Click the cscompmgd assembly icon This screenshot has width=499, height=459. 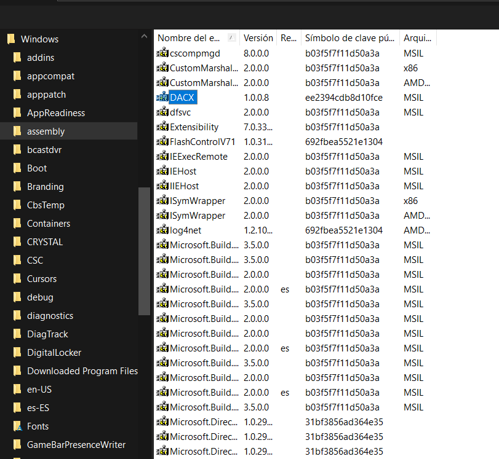[162, 53]
